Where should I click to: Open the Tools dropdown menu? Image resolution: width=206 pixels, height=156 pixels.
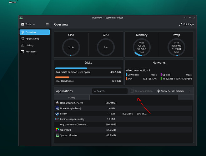[28, 24]
